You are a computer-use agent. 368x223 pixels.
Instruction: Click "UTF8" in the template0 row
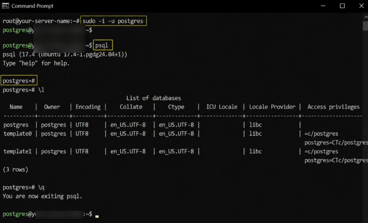82,134
